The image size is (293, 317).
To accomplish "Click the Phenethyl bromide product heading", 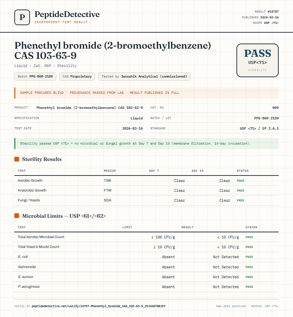I will [x=112, y=50].
